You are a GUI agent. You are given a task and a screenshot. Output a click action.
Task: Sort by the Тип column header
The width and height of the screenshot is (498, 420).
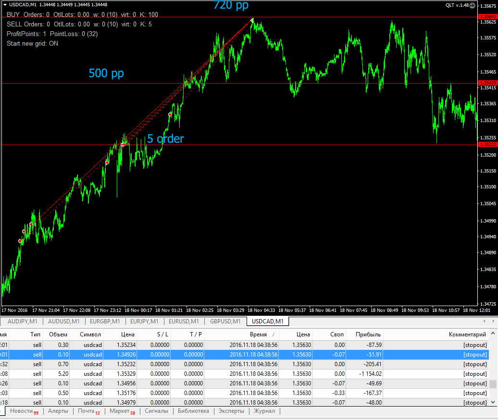(x=27, y=334)
